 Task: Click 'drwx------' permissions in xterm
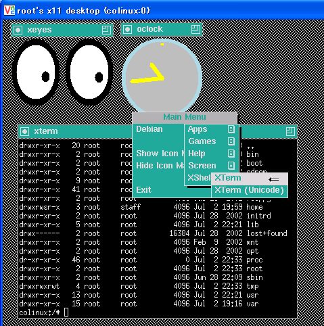point(39,233)
